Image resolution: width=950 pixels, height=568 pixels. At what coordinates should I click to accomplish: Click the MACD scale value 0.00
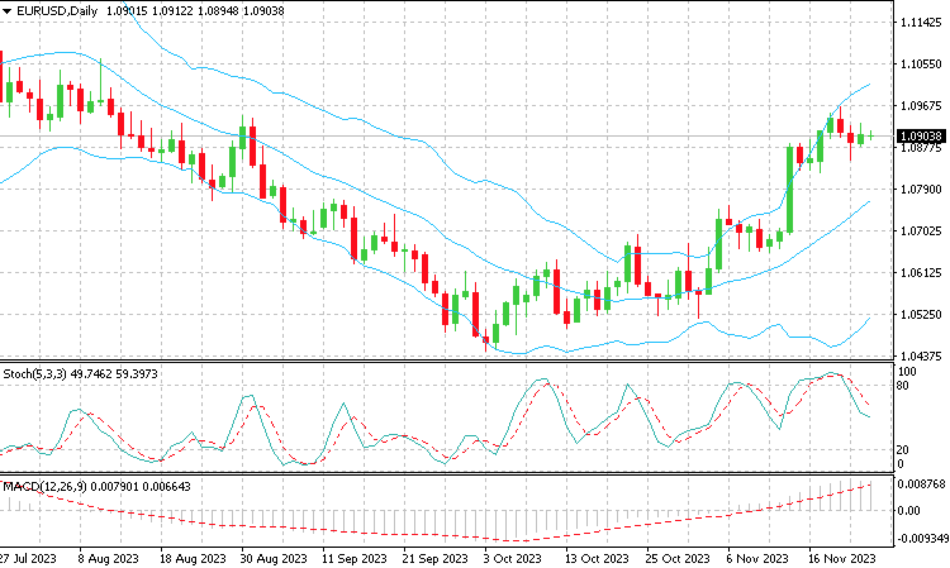910,510
